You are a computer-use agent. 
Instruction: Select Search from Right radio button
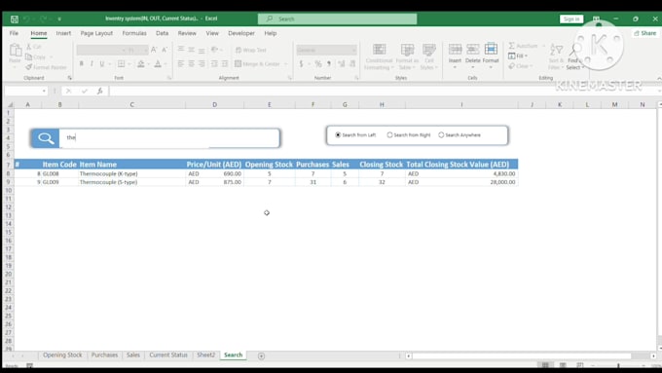(389, 135)
